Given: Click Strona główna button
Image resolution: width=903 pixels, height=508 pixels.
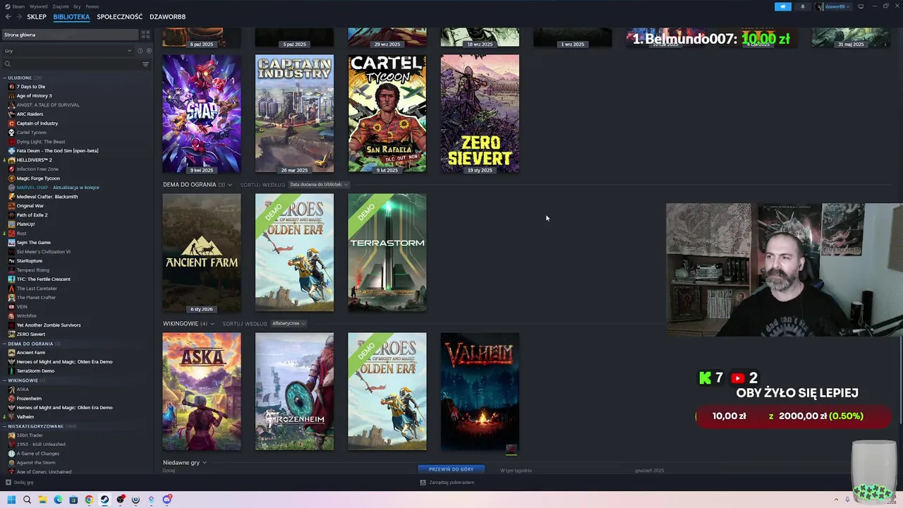Looking at the screenshot, I should [69, 35].
